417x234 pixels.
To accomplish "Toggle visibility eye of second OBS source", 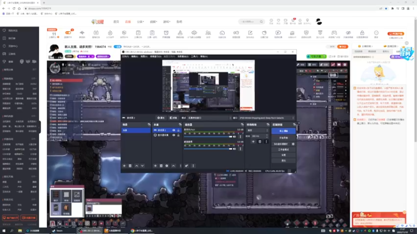I will point(174,135).
